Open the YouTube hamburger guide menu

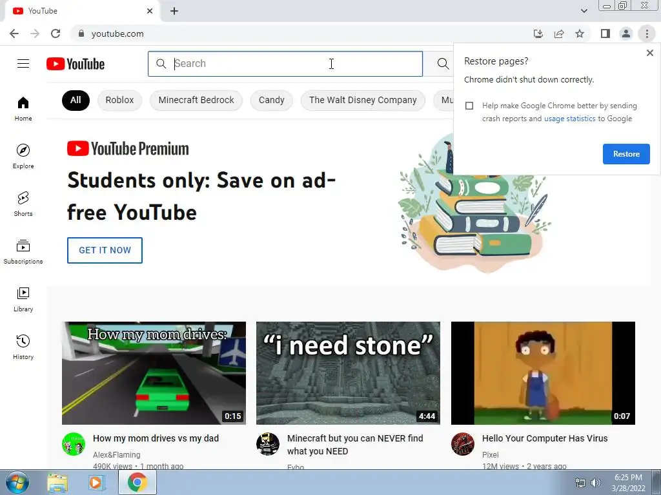(23, 64)
